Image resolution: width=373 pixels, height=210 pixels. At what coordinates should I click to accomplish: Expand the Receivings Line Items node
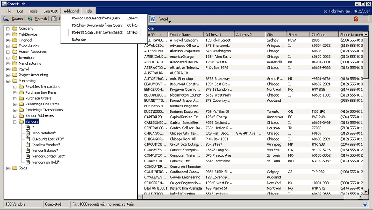[x=15, y=104]
